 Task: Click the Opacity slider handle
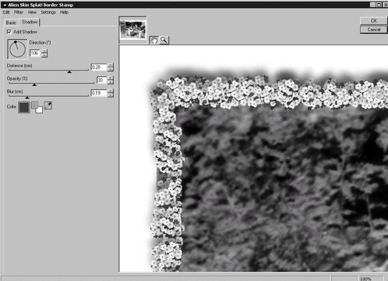[34, 84]
